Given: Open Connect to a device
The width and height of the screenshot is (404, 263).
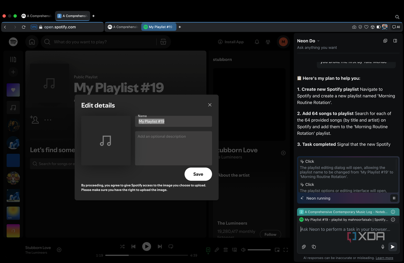Looking at the screenshot, I should [234, 250].
